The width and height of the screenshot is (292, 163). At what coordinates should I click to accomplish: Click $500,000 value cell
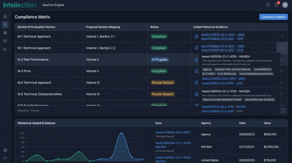(x=270, y=134)
